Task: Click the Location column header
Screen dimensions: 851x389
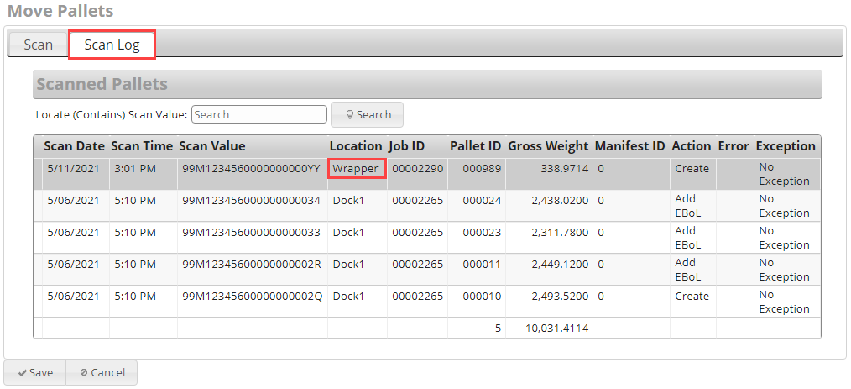Action: click(x=356, y=146)
